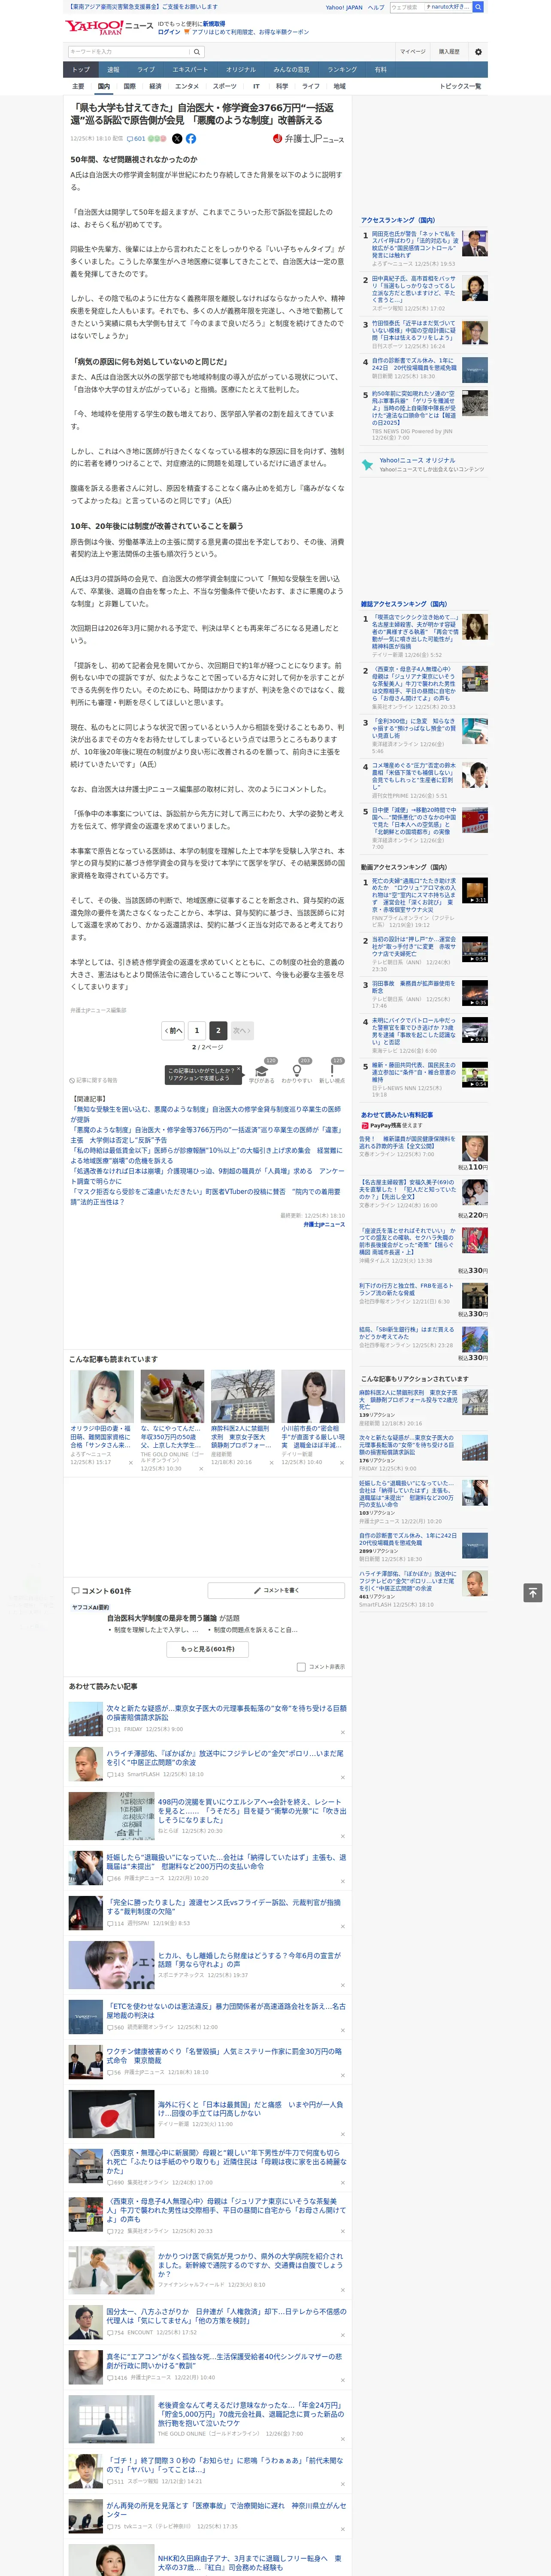Select the 経済 category
Screen dimensions: 551x2576
point(155,86)
